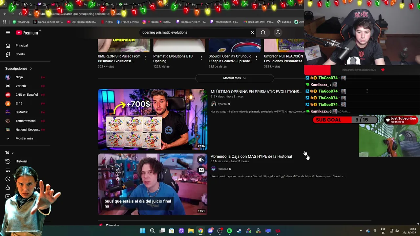
Task: Click the microphone tray icon
Action: click(x=375, y=231)
